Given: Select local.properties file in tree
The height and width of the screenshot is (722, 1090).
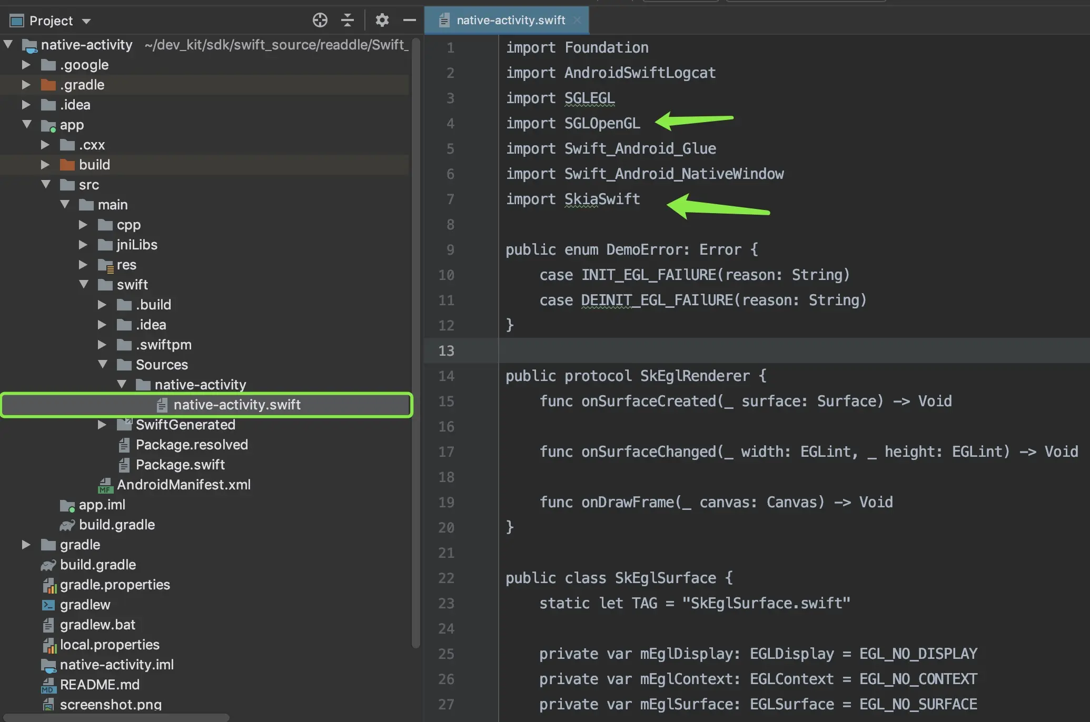Looking at the screenshot, I should (x=110, y=645).
